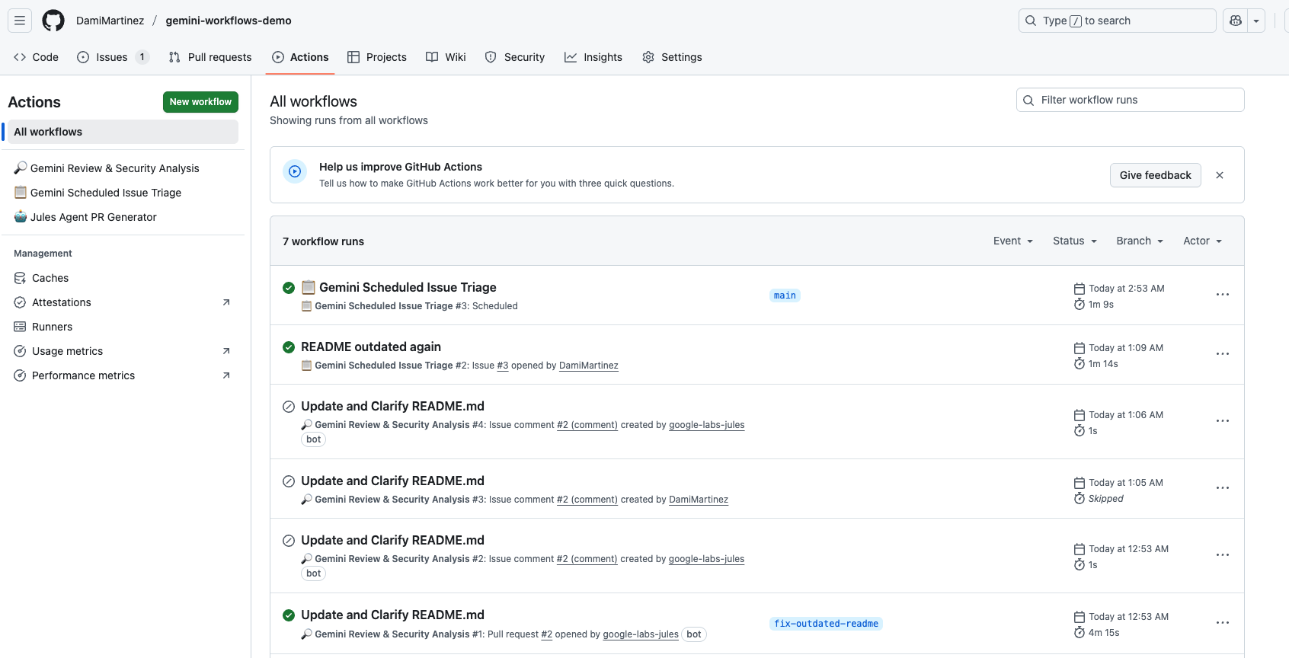Select All workflows in sidebar
1289x658 pixels.
[x=123, y=132]
